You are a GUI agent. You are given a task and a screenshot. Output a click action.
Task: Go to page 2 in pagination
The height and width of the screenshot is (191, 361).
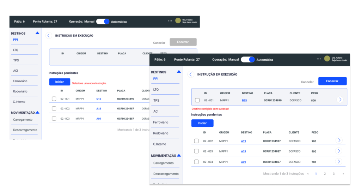325,174
